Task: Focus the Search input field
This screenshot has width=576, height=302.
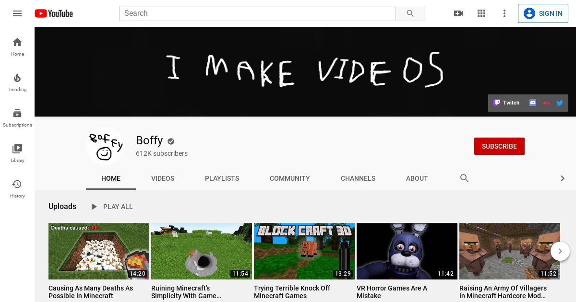Action: (x=257, y=13)
